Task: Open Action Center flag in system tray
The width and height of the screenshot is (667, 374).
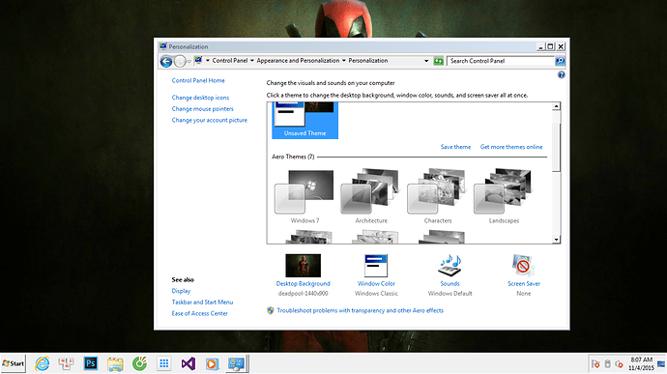Action: click(595, 363)
